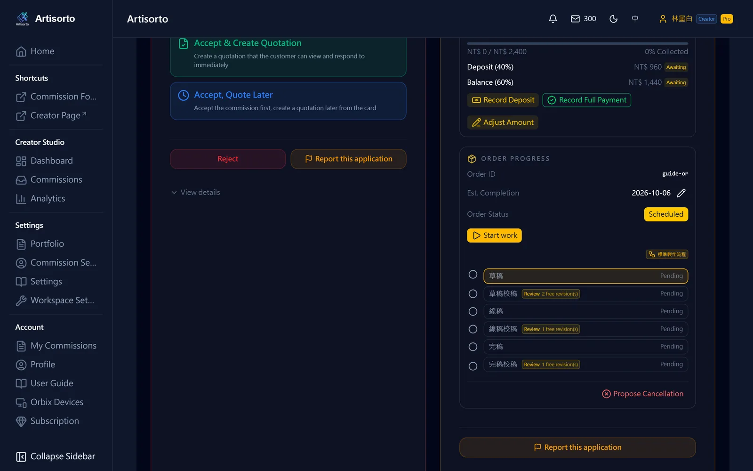Click Awaiting badge for Balance
Viewport: 753px width, 471px height.
(x=676, y=82)
